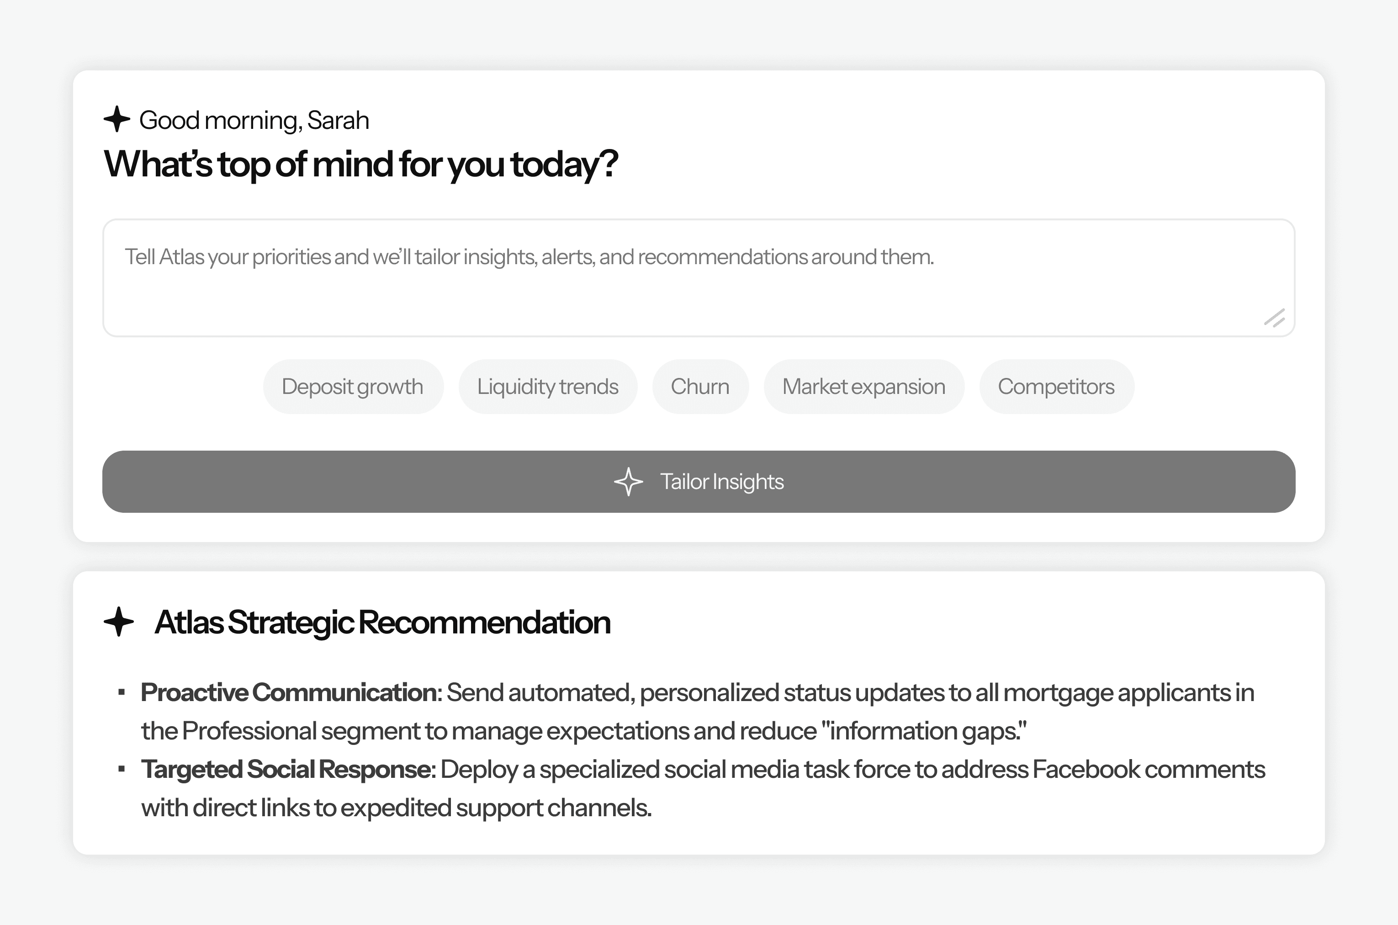The width and height of the screenshot is (1398, 925).
Task: Click the resize handle of the priorities textbox
Action: tap(1274, 318)
